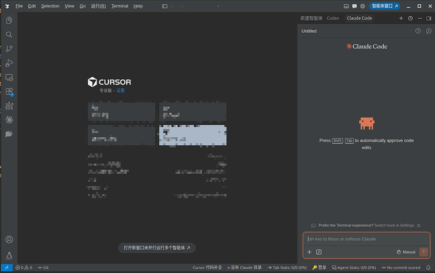The width and height of the screenshot is (435, 273).
Task: Add an attachment with plus in Claude input
Action: [x=310, y=252]
